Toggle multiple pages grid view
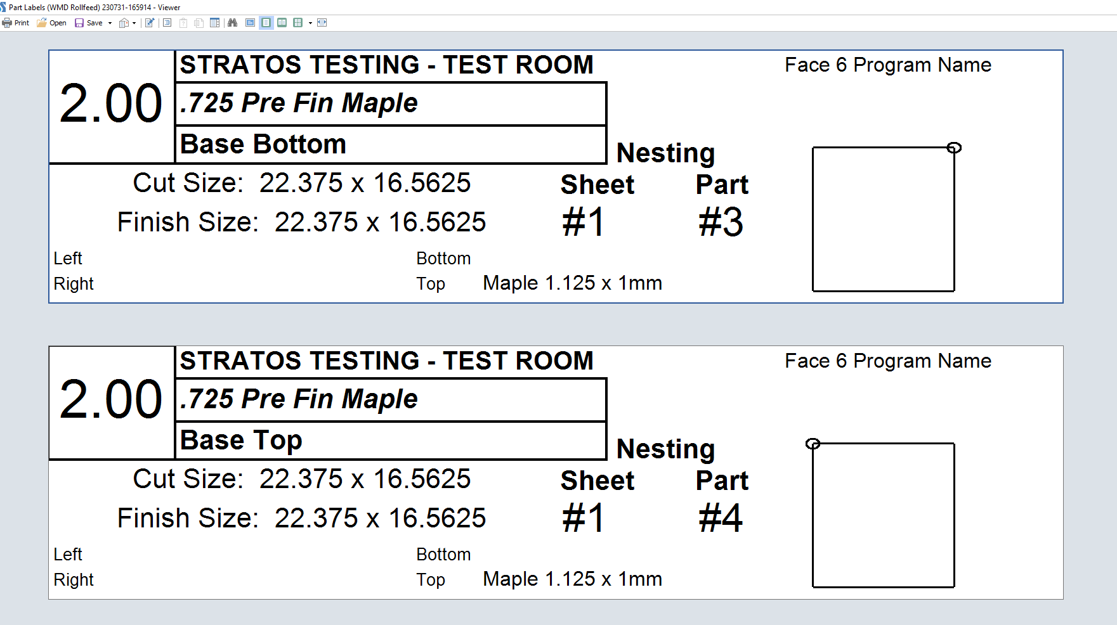The height and width of the screenshot is (625, 1117). pyautogui.click(x=297, y=23)
